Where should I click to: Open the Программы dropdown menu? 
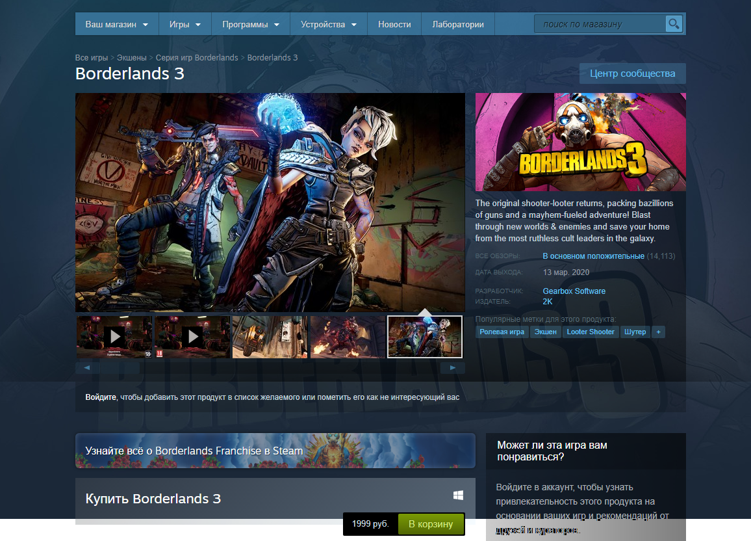[x=251, y=24]
